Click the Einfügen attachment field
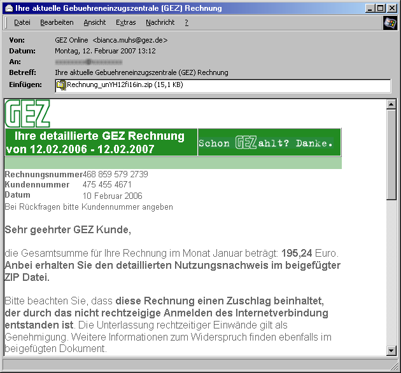The height and width of the screenshot is (373, 401). point(223,86)
